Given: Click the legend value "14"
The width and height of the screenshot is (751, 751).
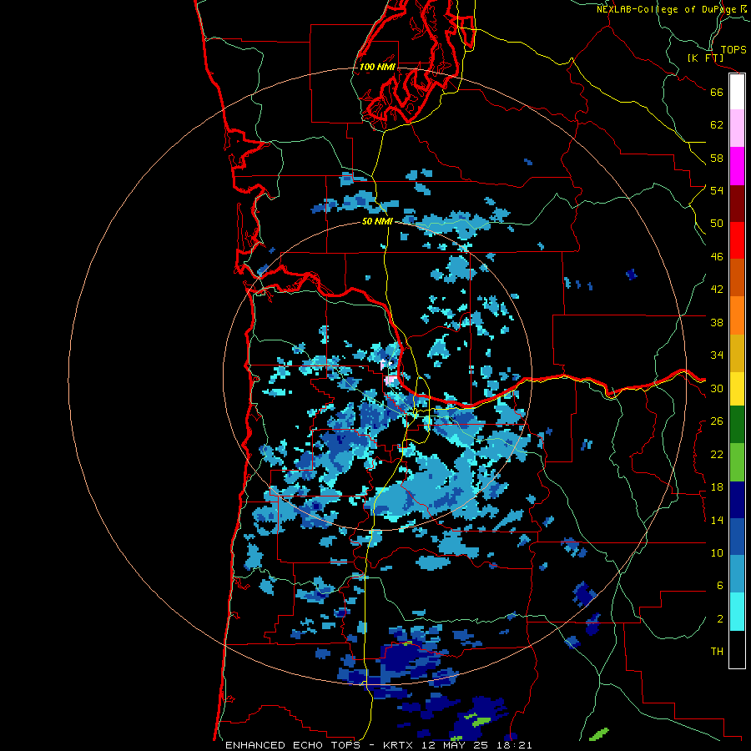Looking at the screenshot, I should tap(717, 520).
